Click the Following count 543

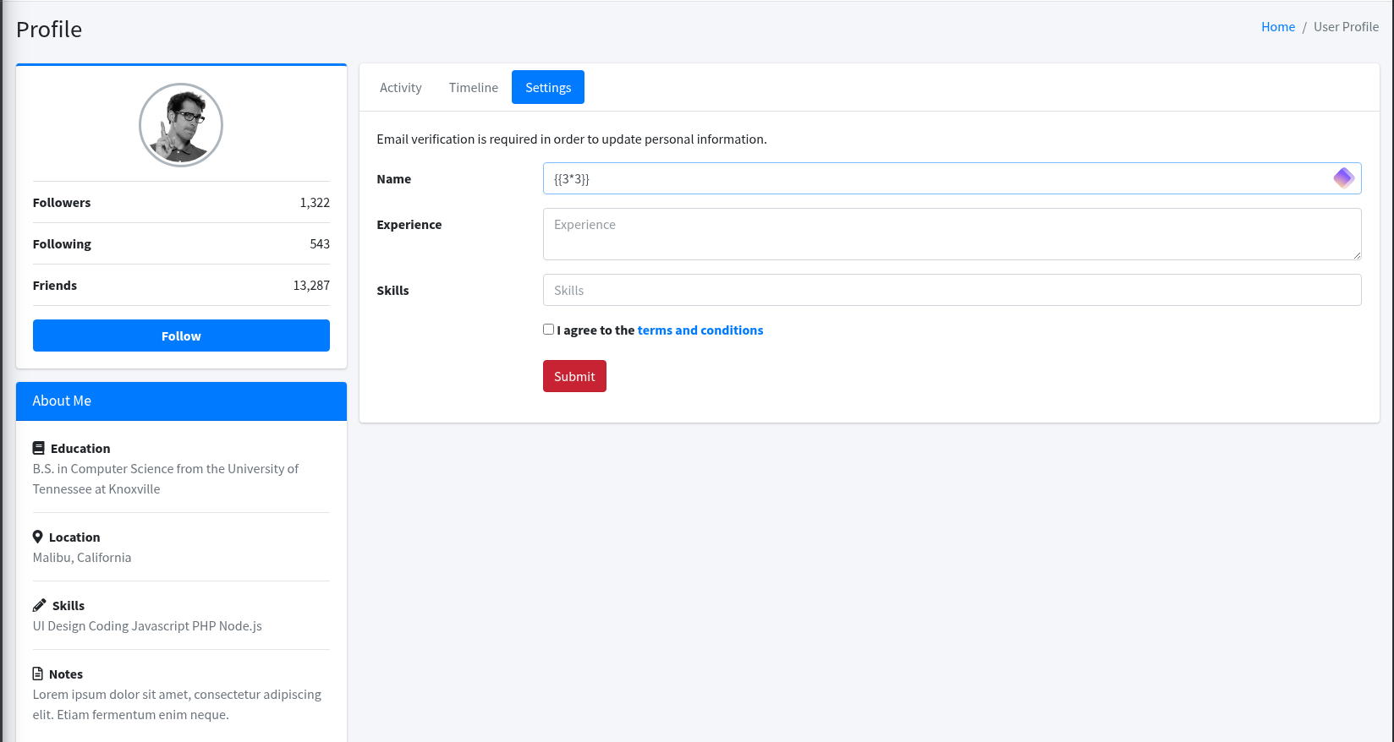pyautogui.click(x=320, y=243)
